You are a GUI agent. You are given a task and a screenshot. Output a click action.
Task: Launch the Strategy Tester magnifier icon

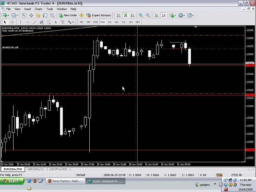tap(52, 15)
